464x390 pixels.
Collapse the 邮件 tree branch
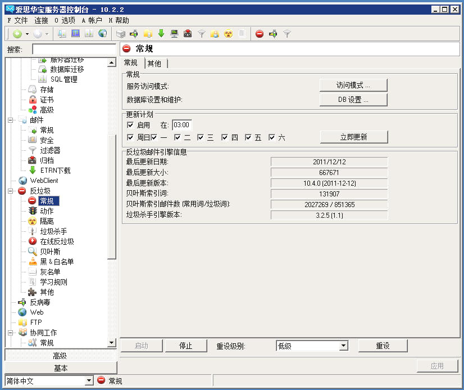tap(11, 120)
